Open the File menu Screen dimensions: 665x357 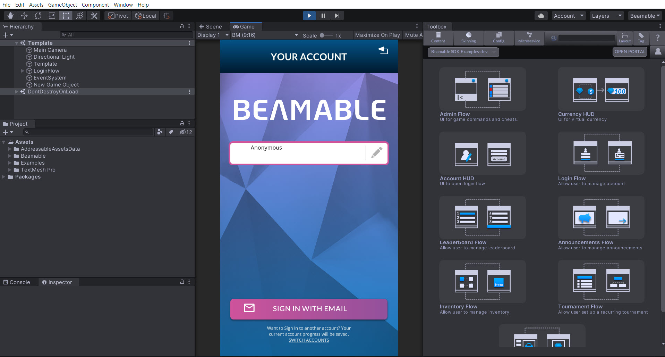(x=6, y=5)
